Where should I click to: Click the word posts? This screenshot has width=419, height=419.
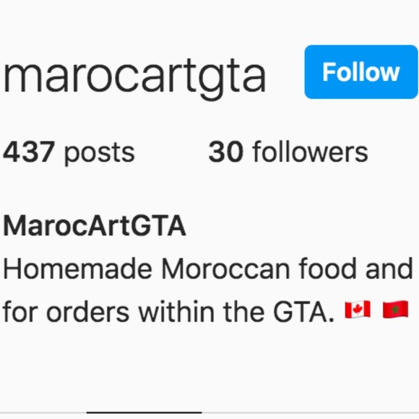(100, 154)
